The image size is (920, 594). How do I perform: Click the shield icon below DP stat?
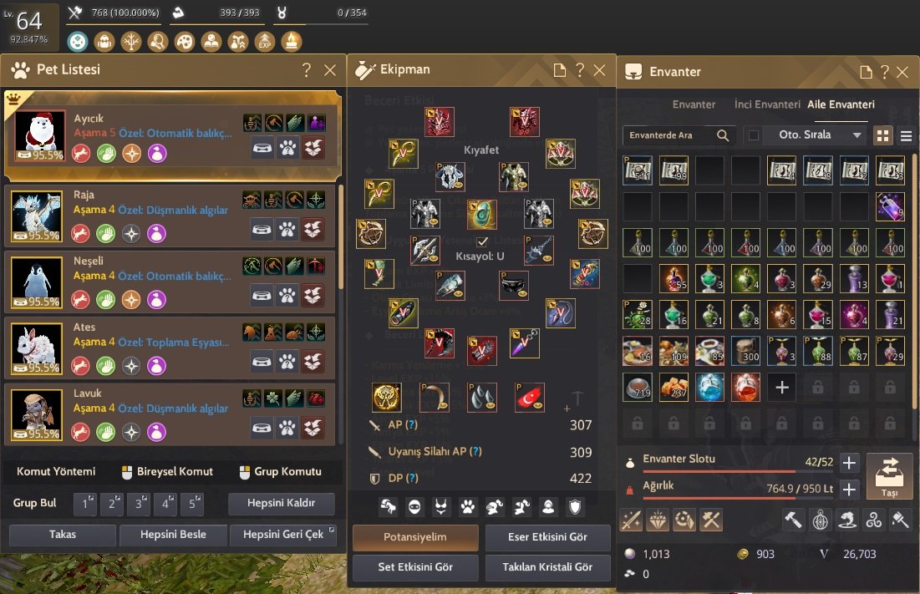575,506
